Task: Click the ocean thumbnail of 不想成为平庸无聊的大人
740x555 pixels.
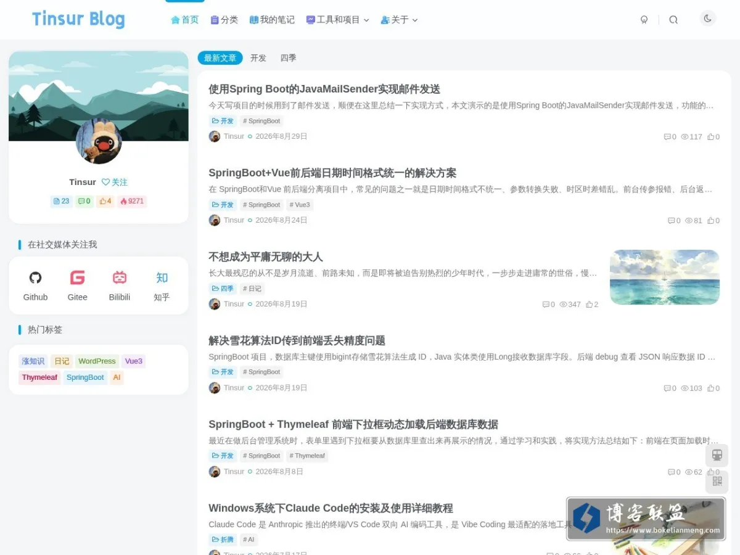Action: tap(665, 277)
